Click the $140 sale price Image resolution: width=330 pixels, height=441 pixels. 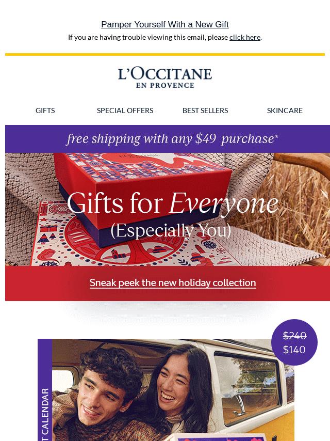click(294, 350)
